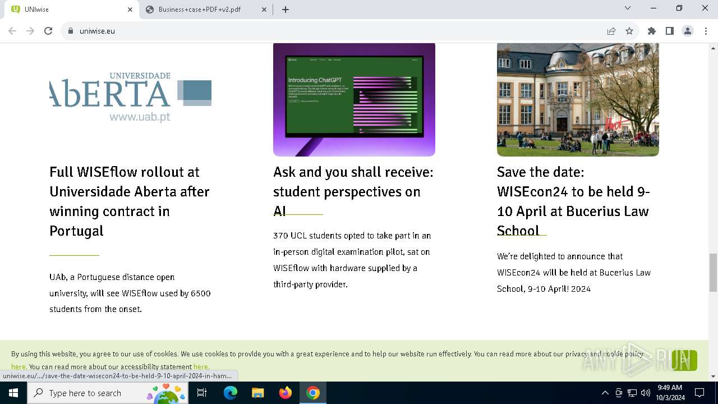Viewport: 718px width, 404px height.
Task: Switch to the UNIwise tab
Action: 72,10
